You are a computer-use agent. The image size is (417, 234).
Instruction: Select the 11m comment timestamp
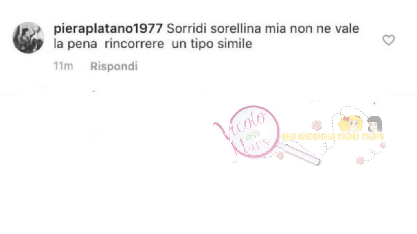(x=63, y=66)
